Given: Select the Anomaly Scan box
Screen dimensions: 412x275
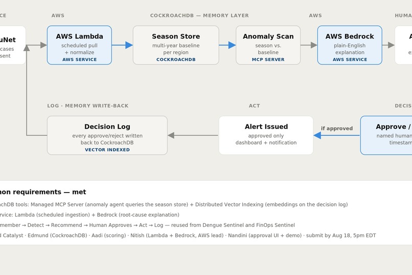Looking at the screenshot, I should [x=268, y=45].
